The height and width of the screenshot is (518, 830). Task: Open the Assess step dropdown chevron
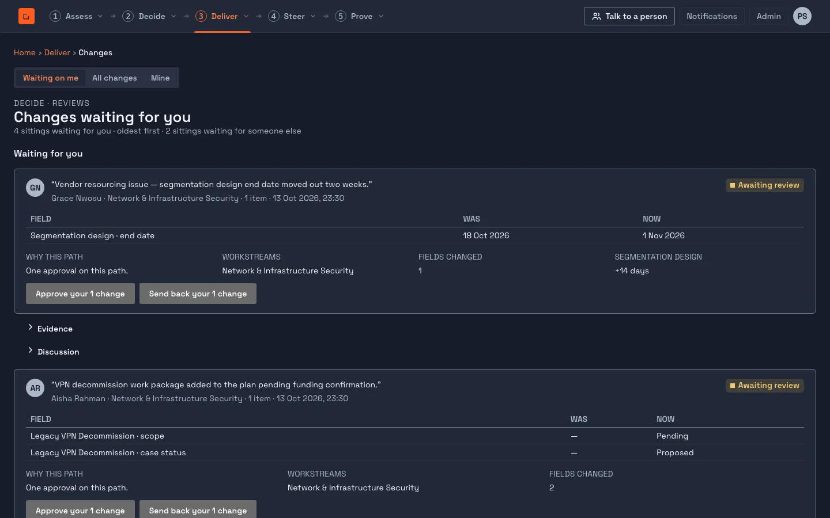100,16
